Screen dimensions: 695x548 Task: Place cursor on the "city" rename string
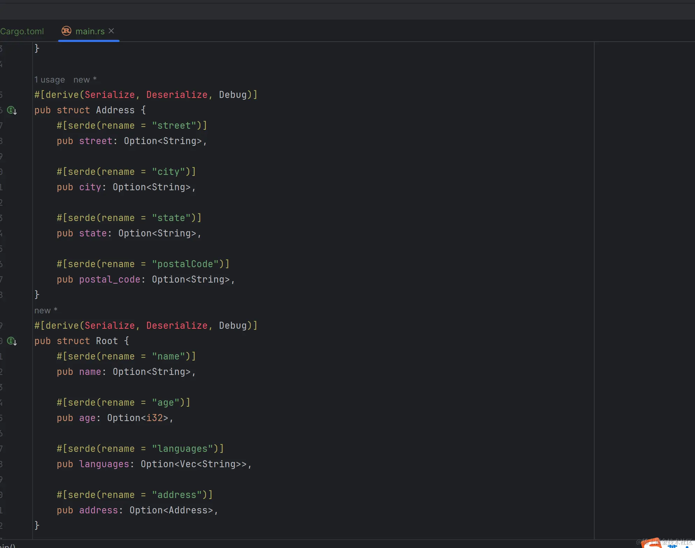click(x=169, y=172)
